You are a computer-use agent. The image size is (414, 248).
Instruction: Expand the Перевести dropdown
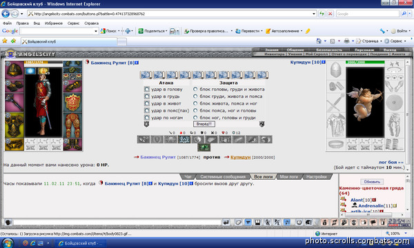coord(262,31)
